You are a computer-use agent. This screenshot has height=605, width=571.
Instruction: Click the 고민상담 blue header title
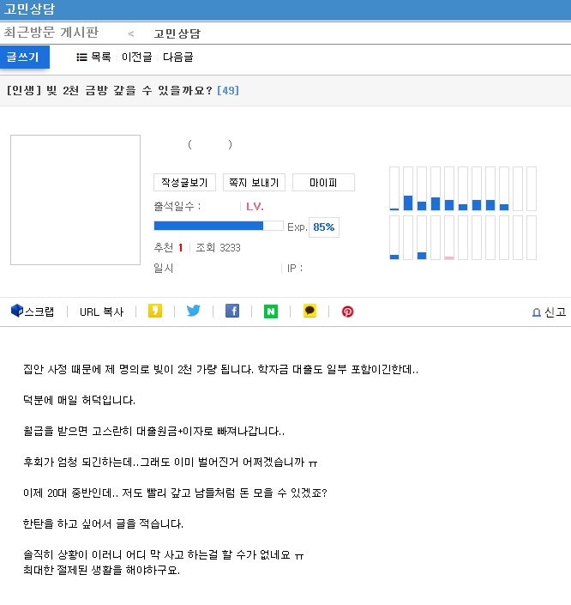(29, 9)
